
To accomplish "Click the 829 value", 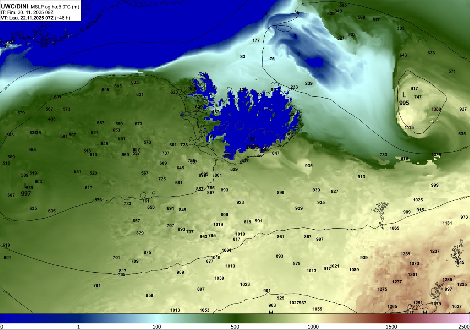I will coord(140,233).
